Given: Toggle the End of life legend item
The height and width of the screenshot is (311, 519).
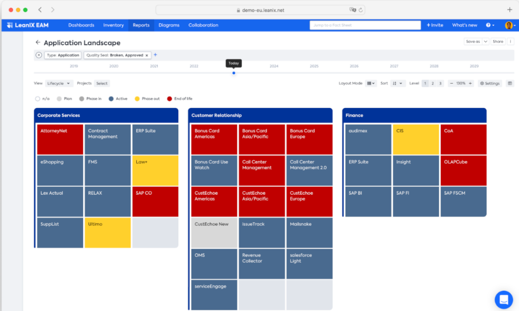Looking at the screenshot, I should [x=179, y=99].
